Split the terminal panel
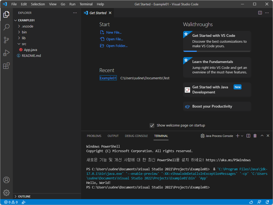 coord(248,136)
